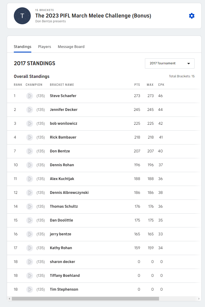Open Rick Bambauer's bracket
This screenshot has height=307, width=205.
pos(63,137)
